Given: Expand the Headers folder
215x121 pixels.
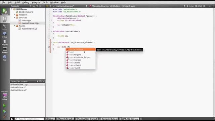Looking at the screenshot, I should click(14, 15).
